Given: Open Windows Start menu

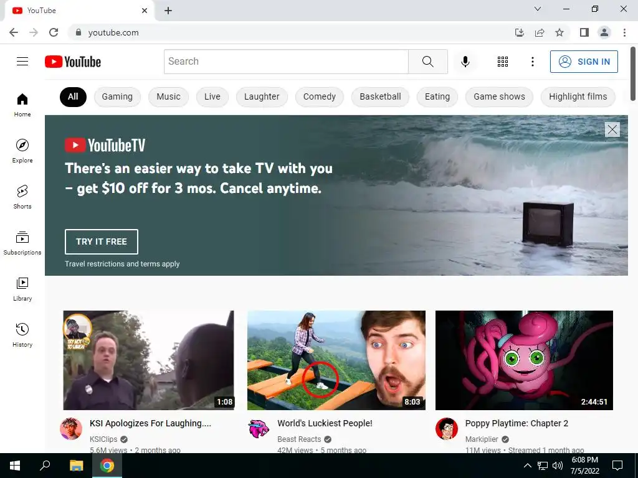Looking at the screenshot, I should tap(15, 466).
